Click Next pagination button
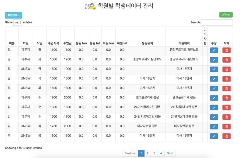The width and height of the screenshot is (240, 158). tap(169, 153)
